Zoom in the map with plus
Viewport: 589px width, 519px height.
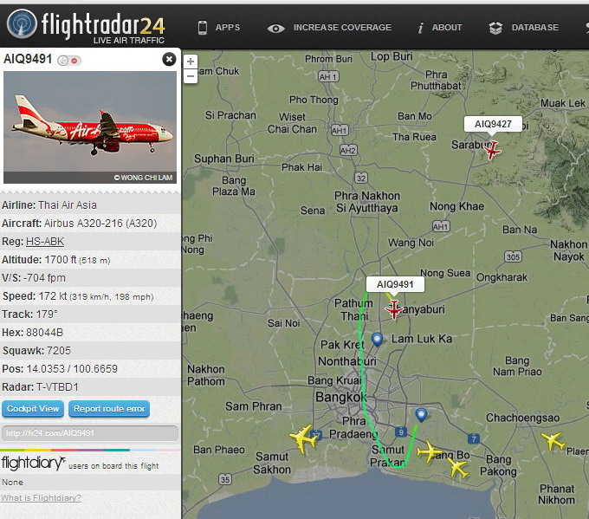191,62
